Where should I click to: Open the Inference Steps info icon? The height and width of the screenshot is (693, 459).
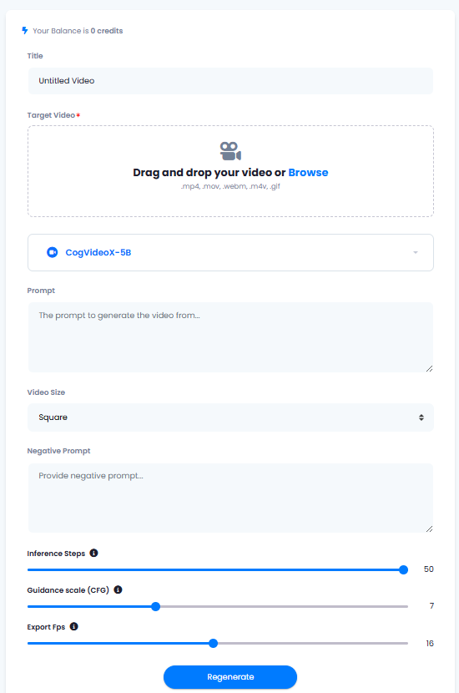(x=93, y=553)
